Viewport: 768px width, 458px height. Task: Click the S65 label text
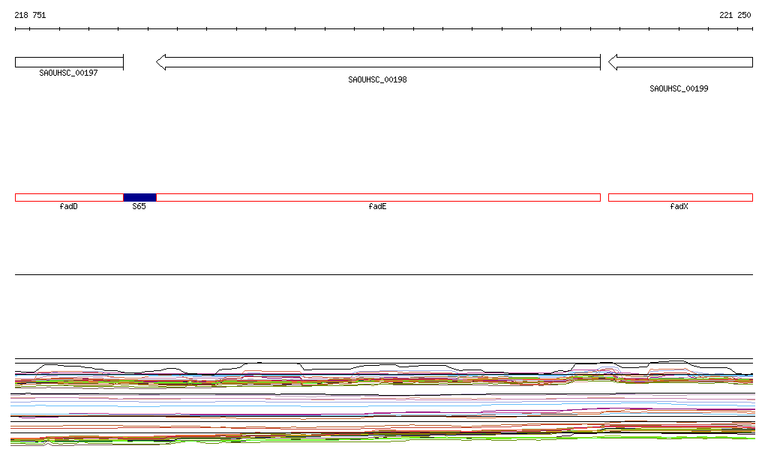pos(139,206)
